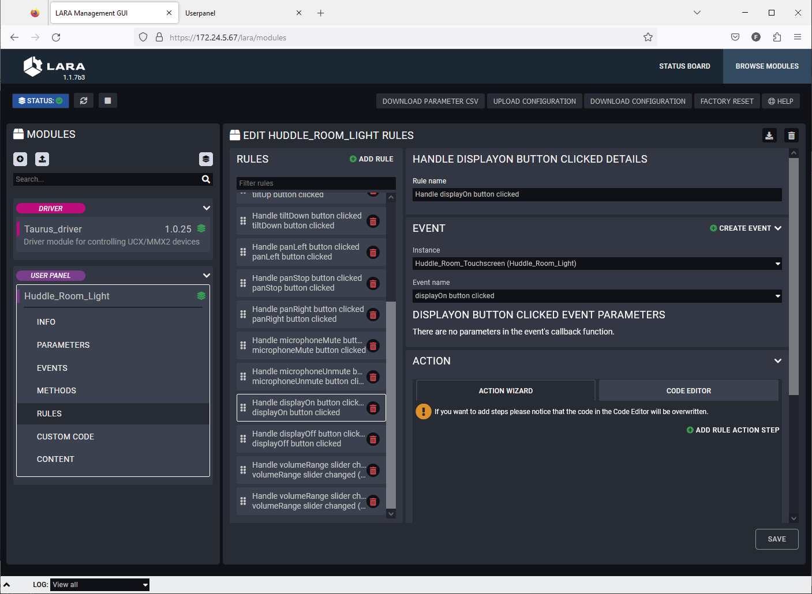Switch to the Code Editor tab
Screen dimensions: 812x594
(x=688, y=391)
